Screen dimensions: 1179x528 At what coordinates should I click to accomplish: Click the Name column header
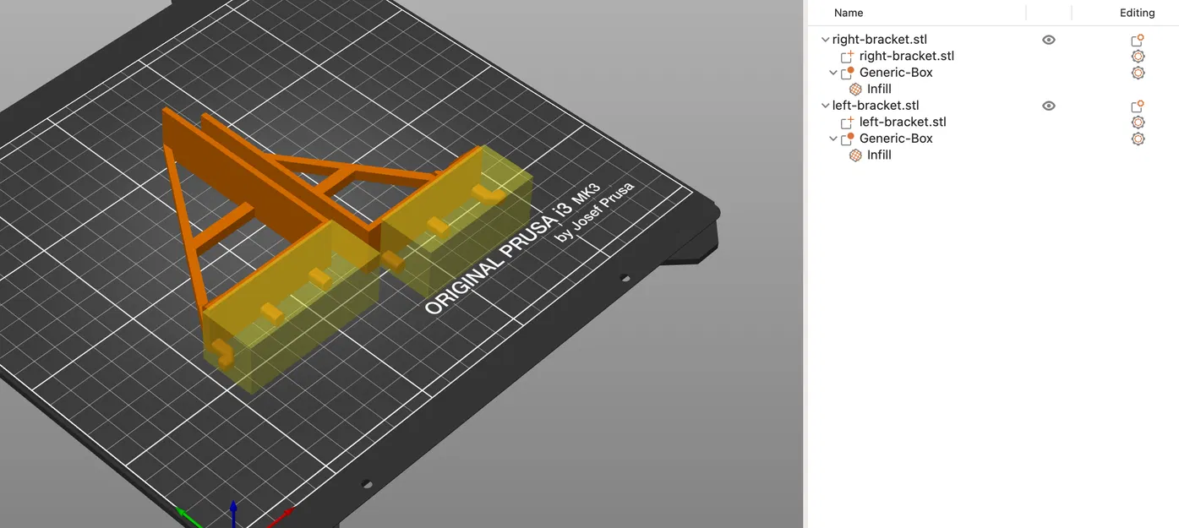pyautogui.click(x=849, y=13)
